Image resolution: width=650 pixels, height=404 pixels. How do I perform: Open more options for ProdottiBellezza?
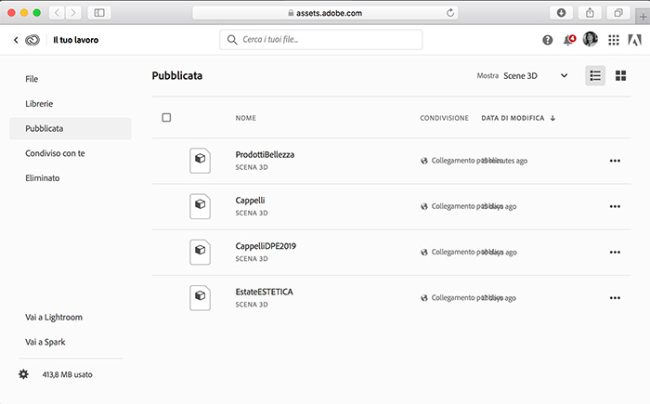tap(615, 161)
